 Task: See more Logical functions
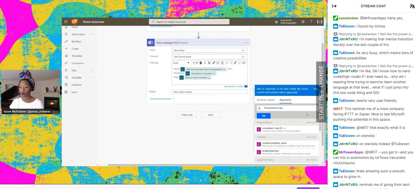(311, 160)
